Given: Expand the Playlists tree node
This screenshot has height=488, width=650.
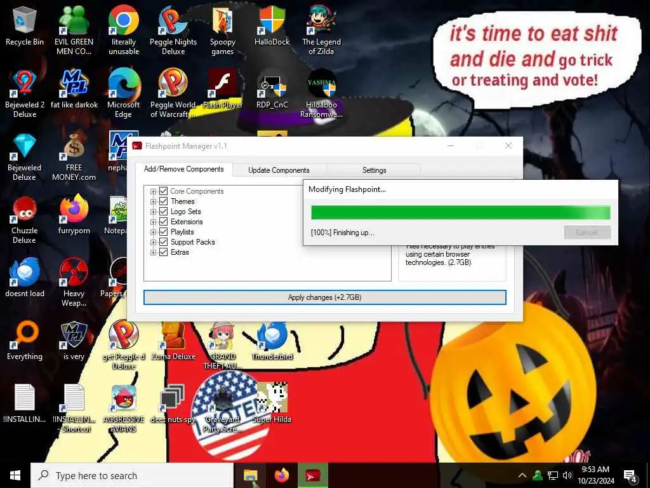Looking at the screenshot, I should coord(153,232).
